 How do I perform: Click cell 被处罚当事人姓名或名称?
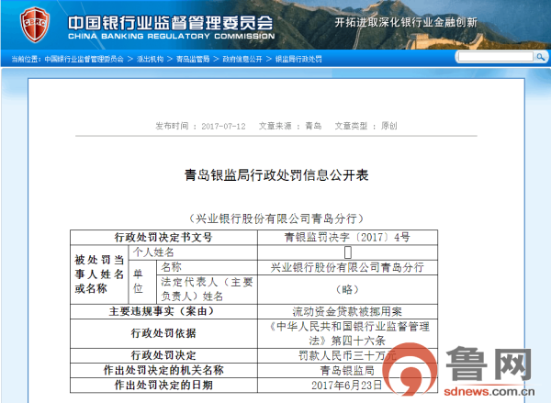click(99, 274)
